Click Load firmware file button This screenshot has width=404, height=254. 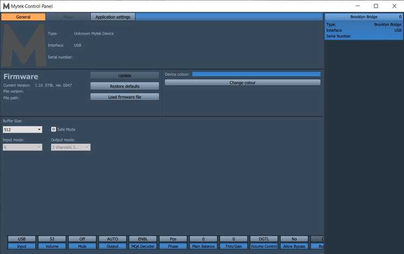point(125,97)
